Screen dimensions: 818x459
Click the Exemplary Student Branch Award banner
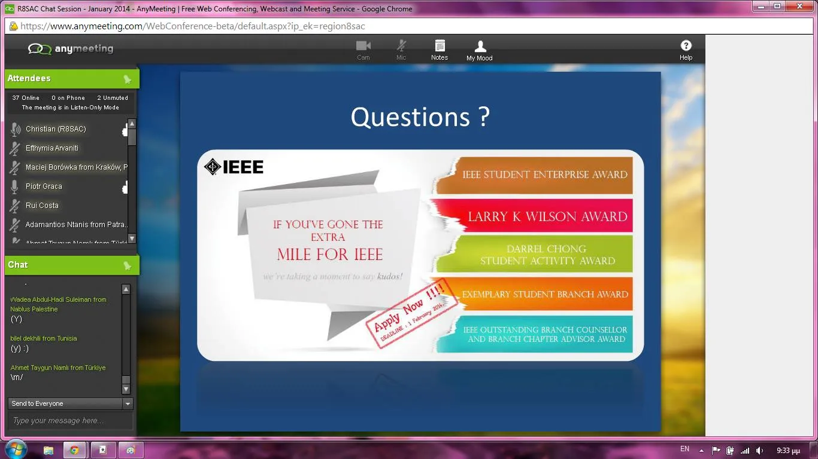533,294
